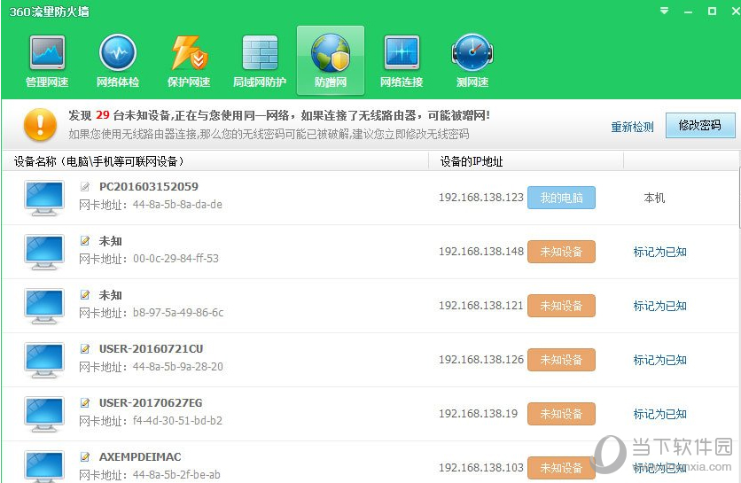The width and height of the screenshot is (741, 483).
Task: Mark 192.168.138.121 device as known
Action: (x=659, y=306)
